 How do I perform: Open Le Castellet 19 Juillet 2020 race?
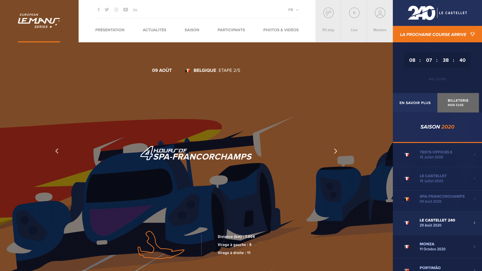[437, 179]
